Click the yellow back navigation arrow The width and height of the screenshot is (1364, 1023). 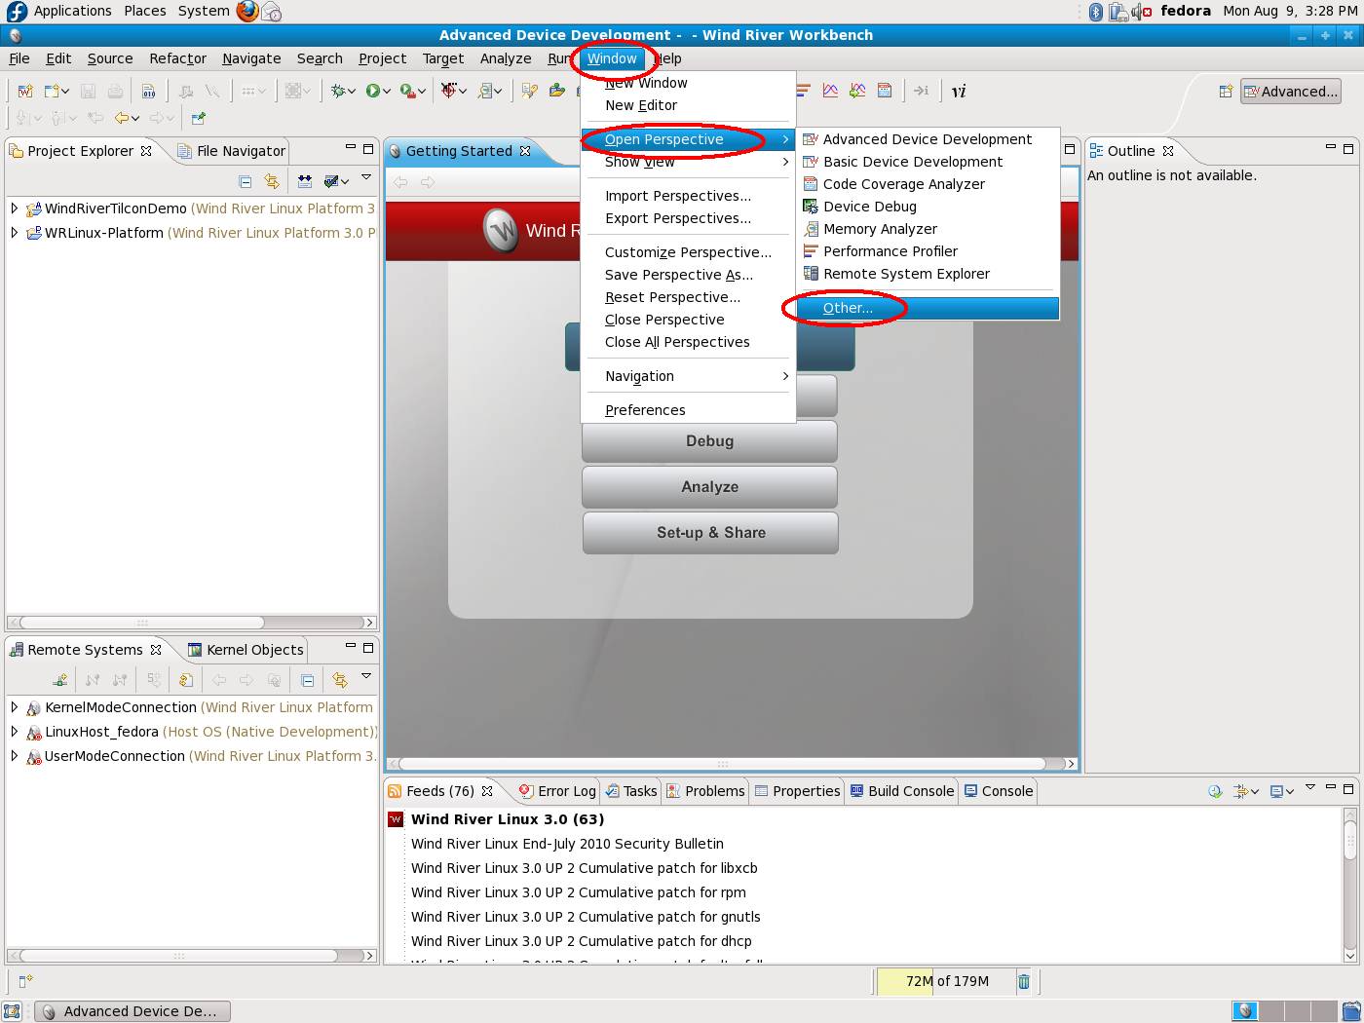[x=122, y=118]
